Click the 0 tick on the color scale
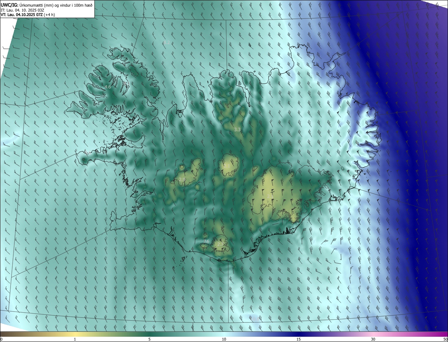 pos(1,340)
